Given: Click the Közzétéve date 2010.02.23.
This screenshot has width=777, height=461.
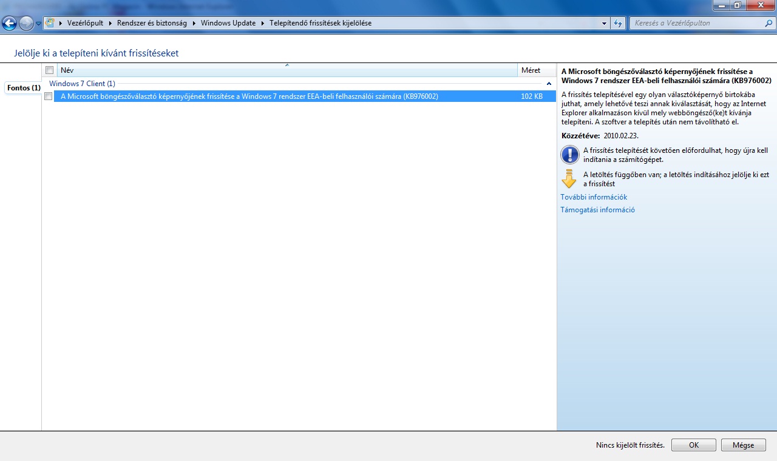Looking at the screenshot, I should (x=620, y=136).
